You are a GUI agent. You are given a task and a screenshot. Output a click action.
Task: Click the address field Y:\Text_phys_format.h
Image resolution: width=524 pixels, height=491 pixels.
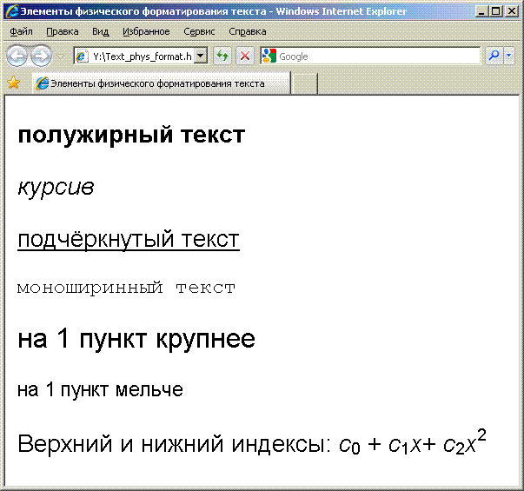(x=142, y=56)
